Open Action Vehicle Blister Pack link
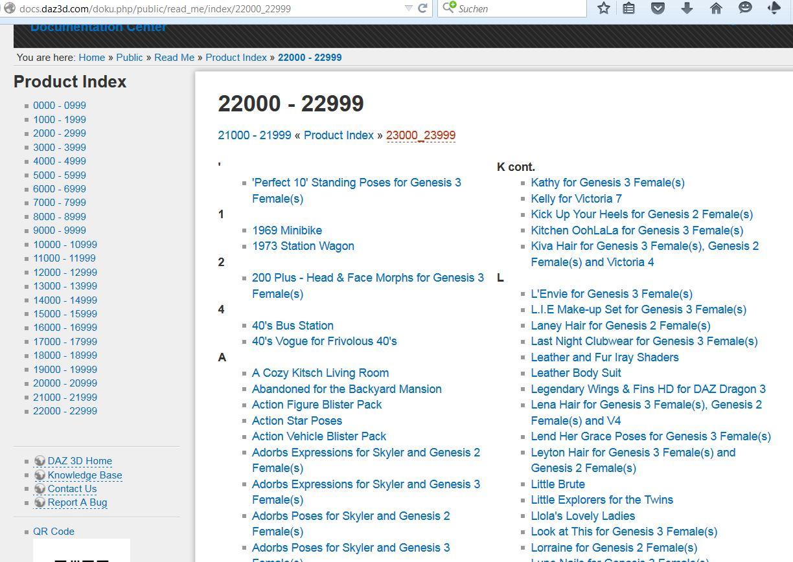 (319, 436)
